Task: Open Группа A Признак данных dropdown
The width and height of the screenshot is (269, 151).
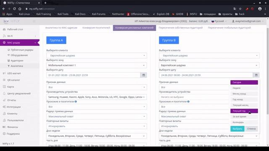Action: coord(97,87)
